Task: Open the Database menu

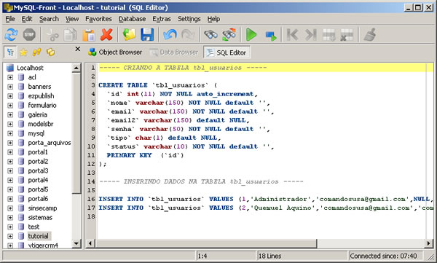Action: click(x=132, y=19)
